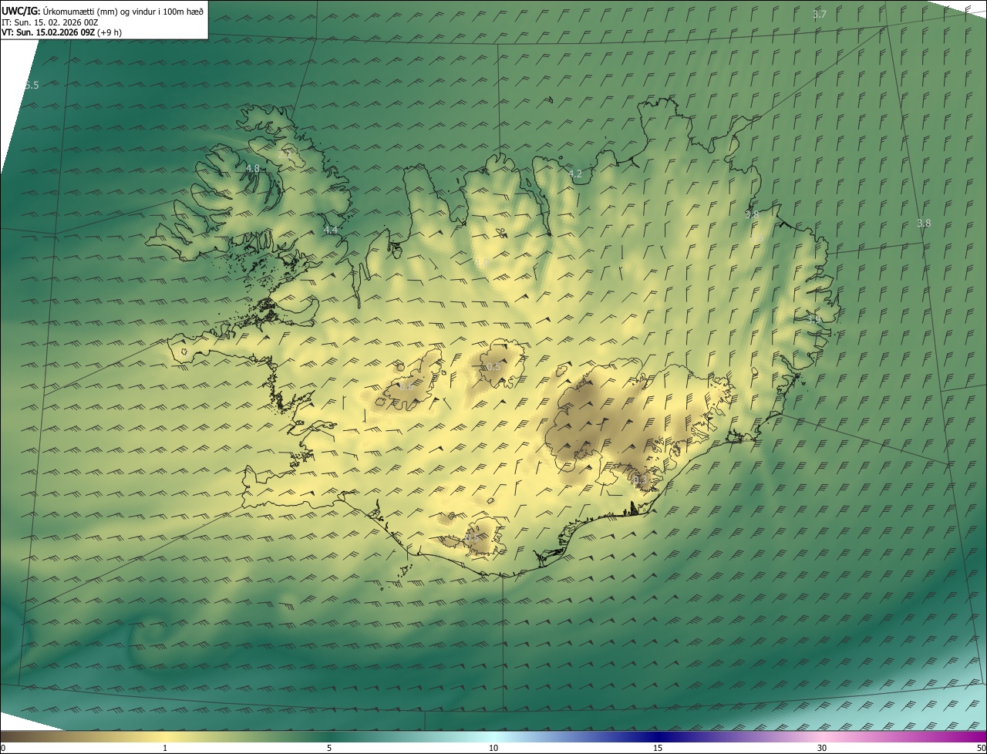The height and width of the screenshot is (754, 987).
Task: Click the 1.6 value label in the northeast
Action: [756, 237]
